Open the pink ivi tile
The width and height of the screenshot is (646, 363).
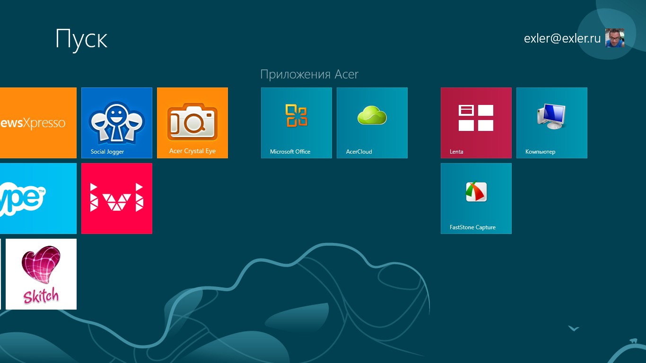(117, 198)
